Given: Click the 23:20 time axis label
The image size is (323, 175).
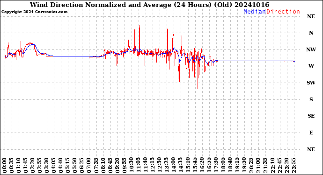Looking at the screenshot, I should tap(286, 166).
